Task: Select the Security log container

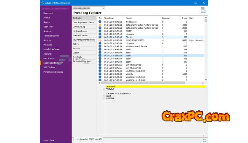Action: [76, 48]
